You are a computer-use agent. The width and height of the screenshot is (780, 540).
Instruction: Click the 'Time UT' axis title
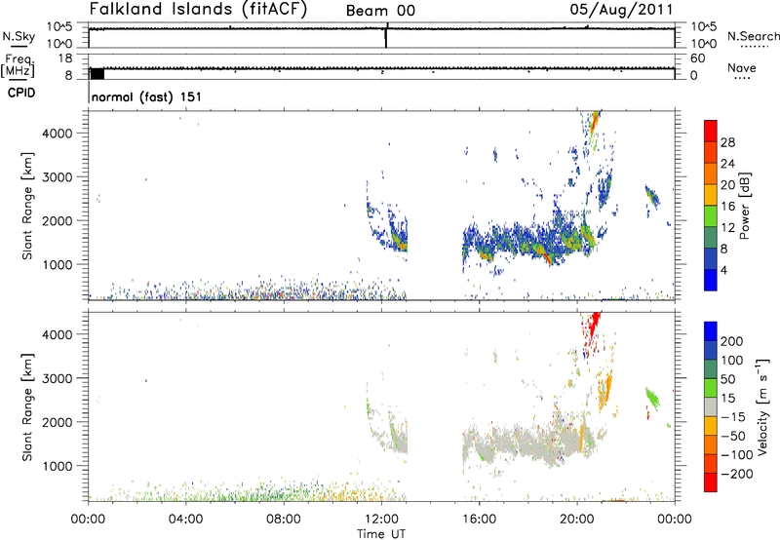point(381,533)
